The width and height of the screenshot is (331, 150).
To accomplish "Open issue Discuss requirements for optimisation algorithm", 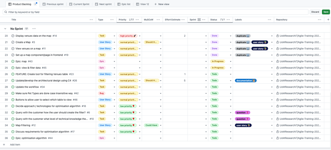I will (42, 132).
